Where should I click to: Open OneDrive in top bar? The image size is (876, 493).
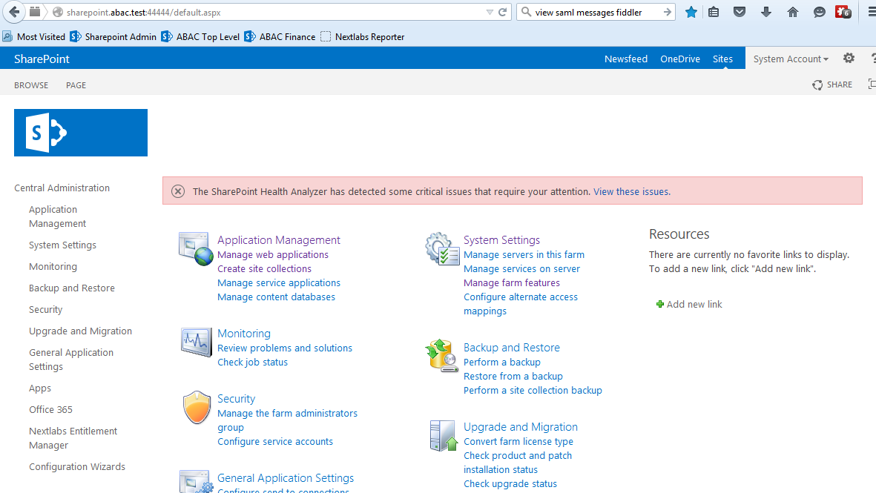[x=680, y=59]
